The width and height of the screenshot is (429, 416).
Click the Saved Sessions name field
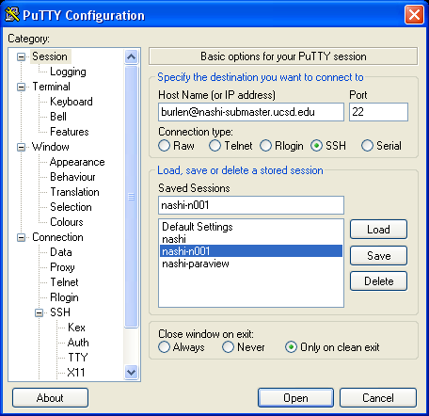pos(251,205)
